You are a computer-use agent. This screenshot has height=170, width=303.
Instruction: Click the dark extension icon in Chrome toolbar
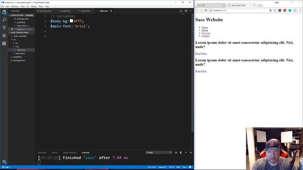pos(280,10)
